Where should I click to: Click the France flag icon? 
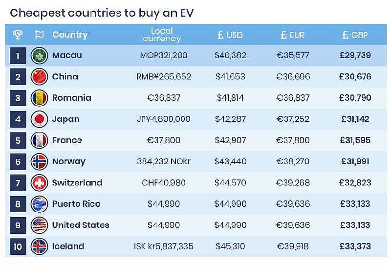[39, 140]
